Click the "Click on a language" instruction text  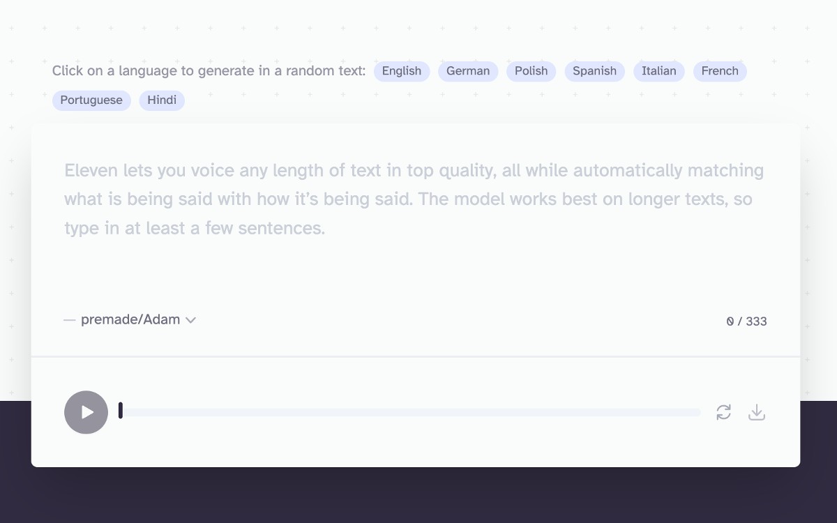point(209,71)
